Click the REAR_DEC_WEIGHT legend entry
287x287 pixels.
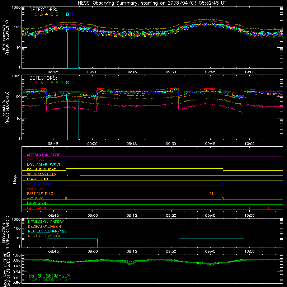[44, 236]
